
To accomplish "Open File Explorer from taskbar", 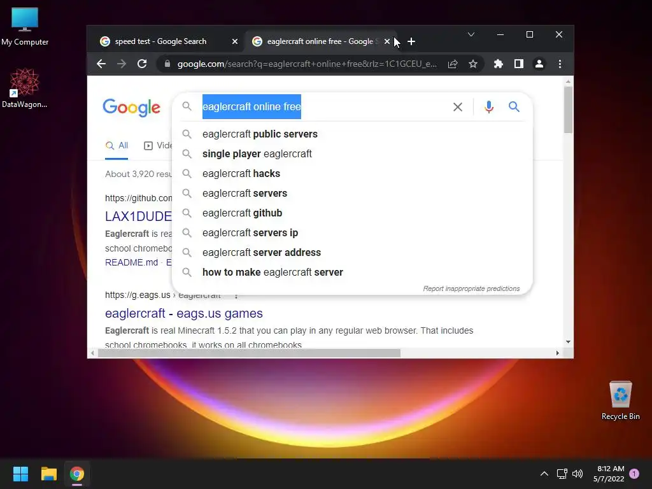I will (x=48, y=474).
